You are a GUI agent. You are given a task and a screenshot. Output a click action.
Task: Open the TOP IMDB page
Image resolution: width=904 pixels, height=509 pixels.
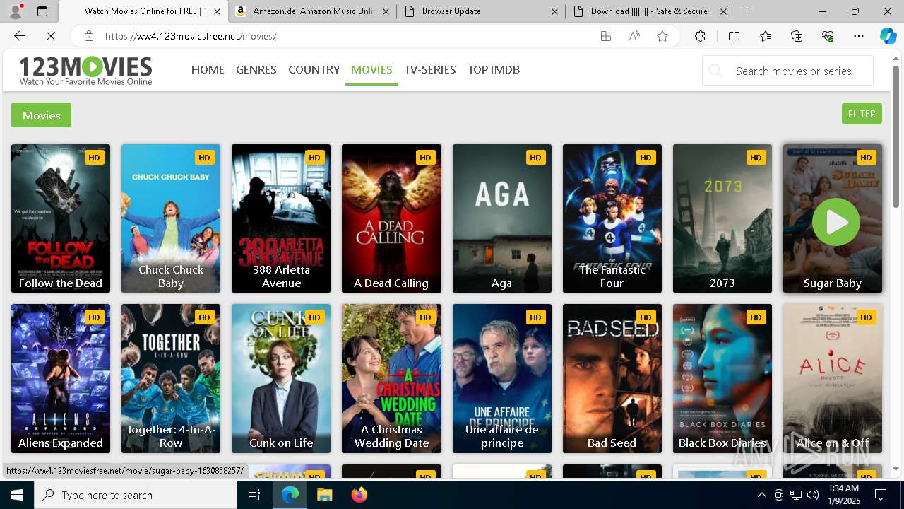(x=494, y=69)
